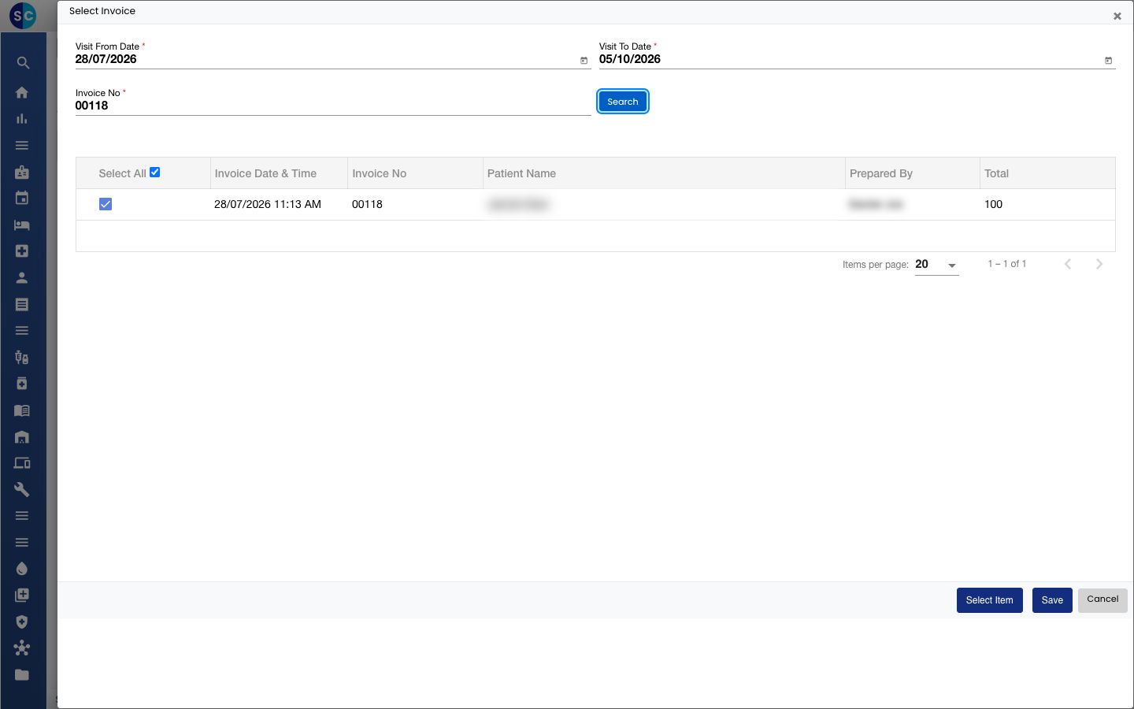This screenshot has width=1134, height=709.
Task: Open the calendar icon in sidebar
Action: click(x=22, y=199)
